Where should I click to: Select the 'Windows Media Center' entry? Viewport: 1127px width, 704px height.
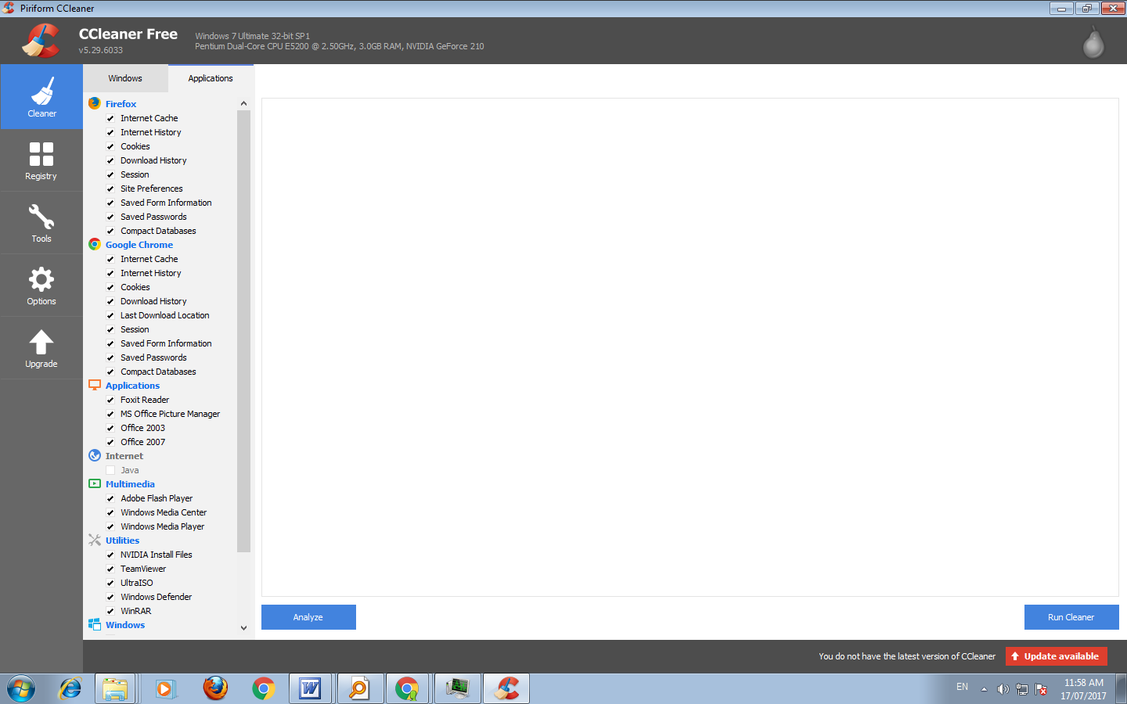click(x=164, y=512)
